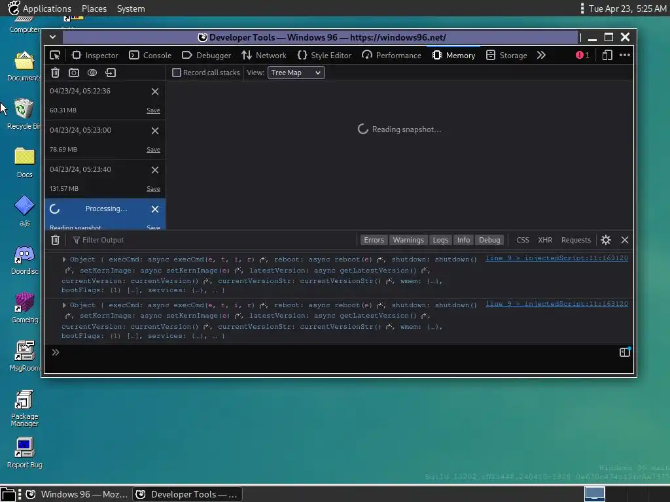This screenshot has height=502, width=670.
Task: Delete the 05:23:40 snapshot
Action: tap(155, 170)
